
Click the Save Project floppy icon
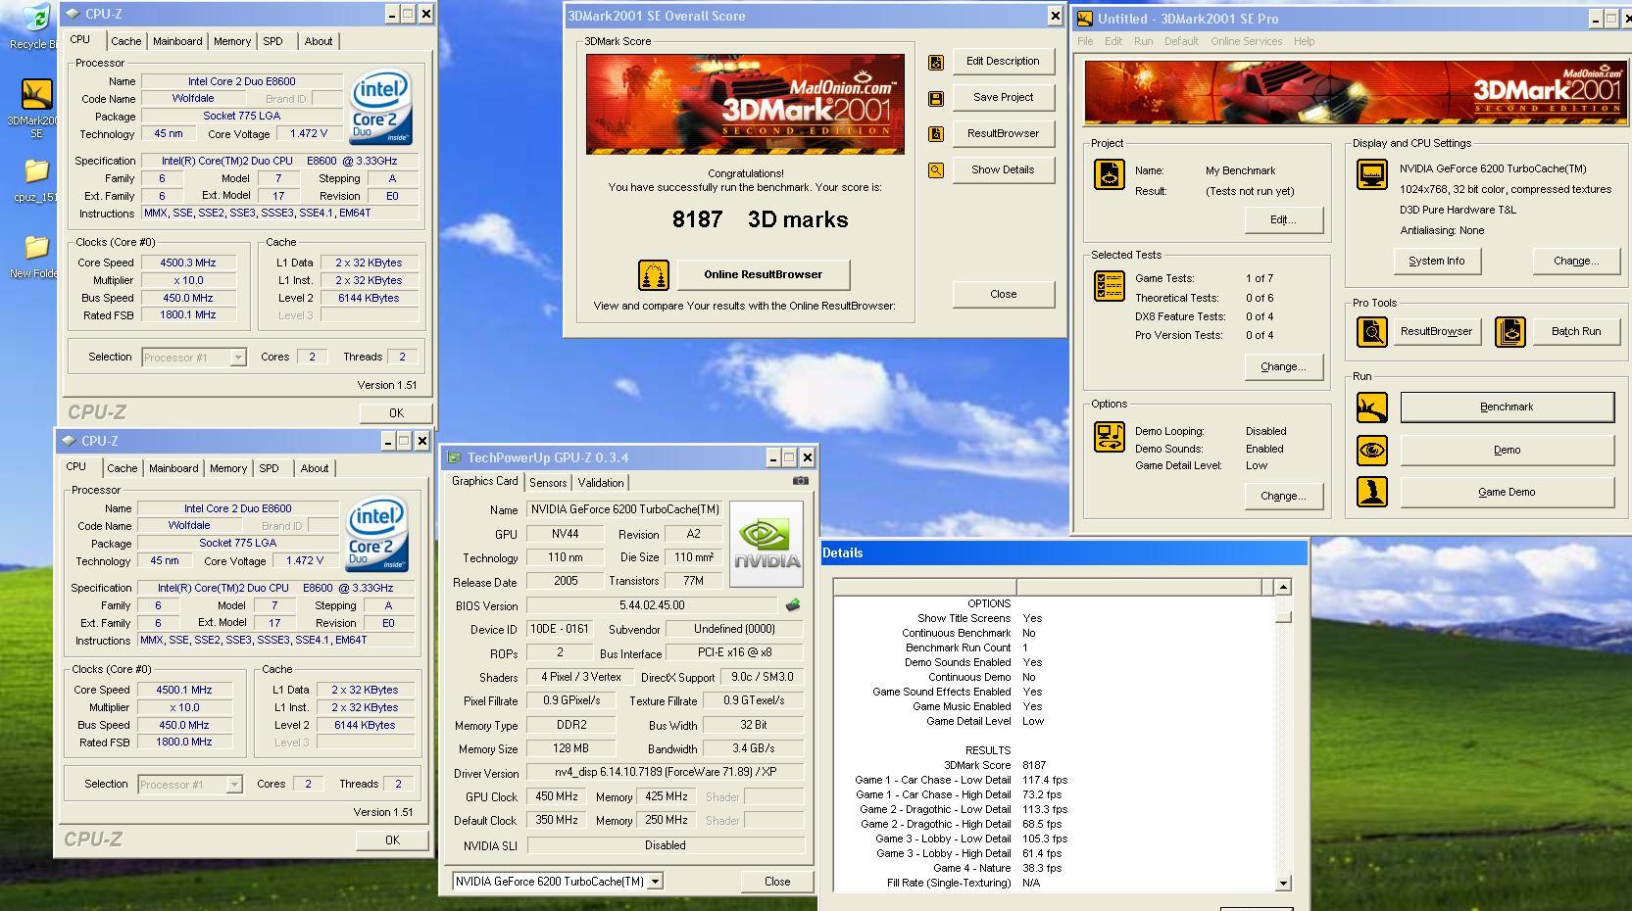point(936,98)
